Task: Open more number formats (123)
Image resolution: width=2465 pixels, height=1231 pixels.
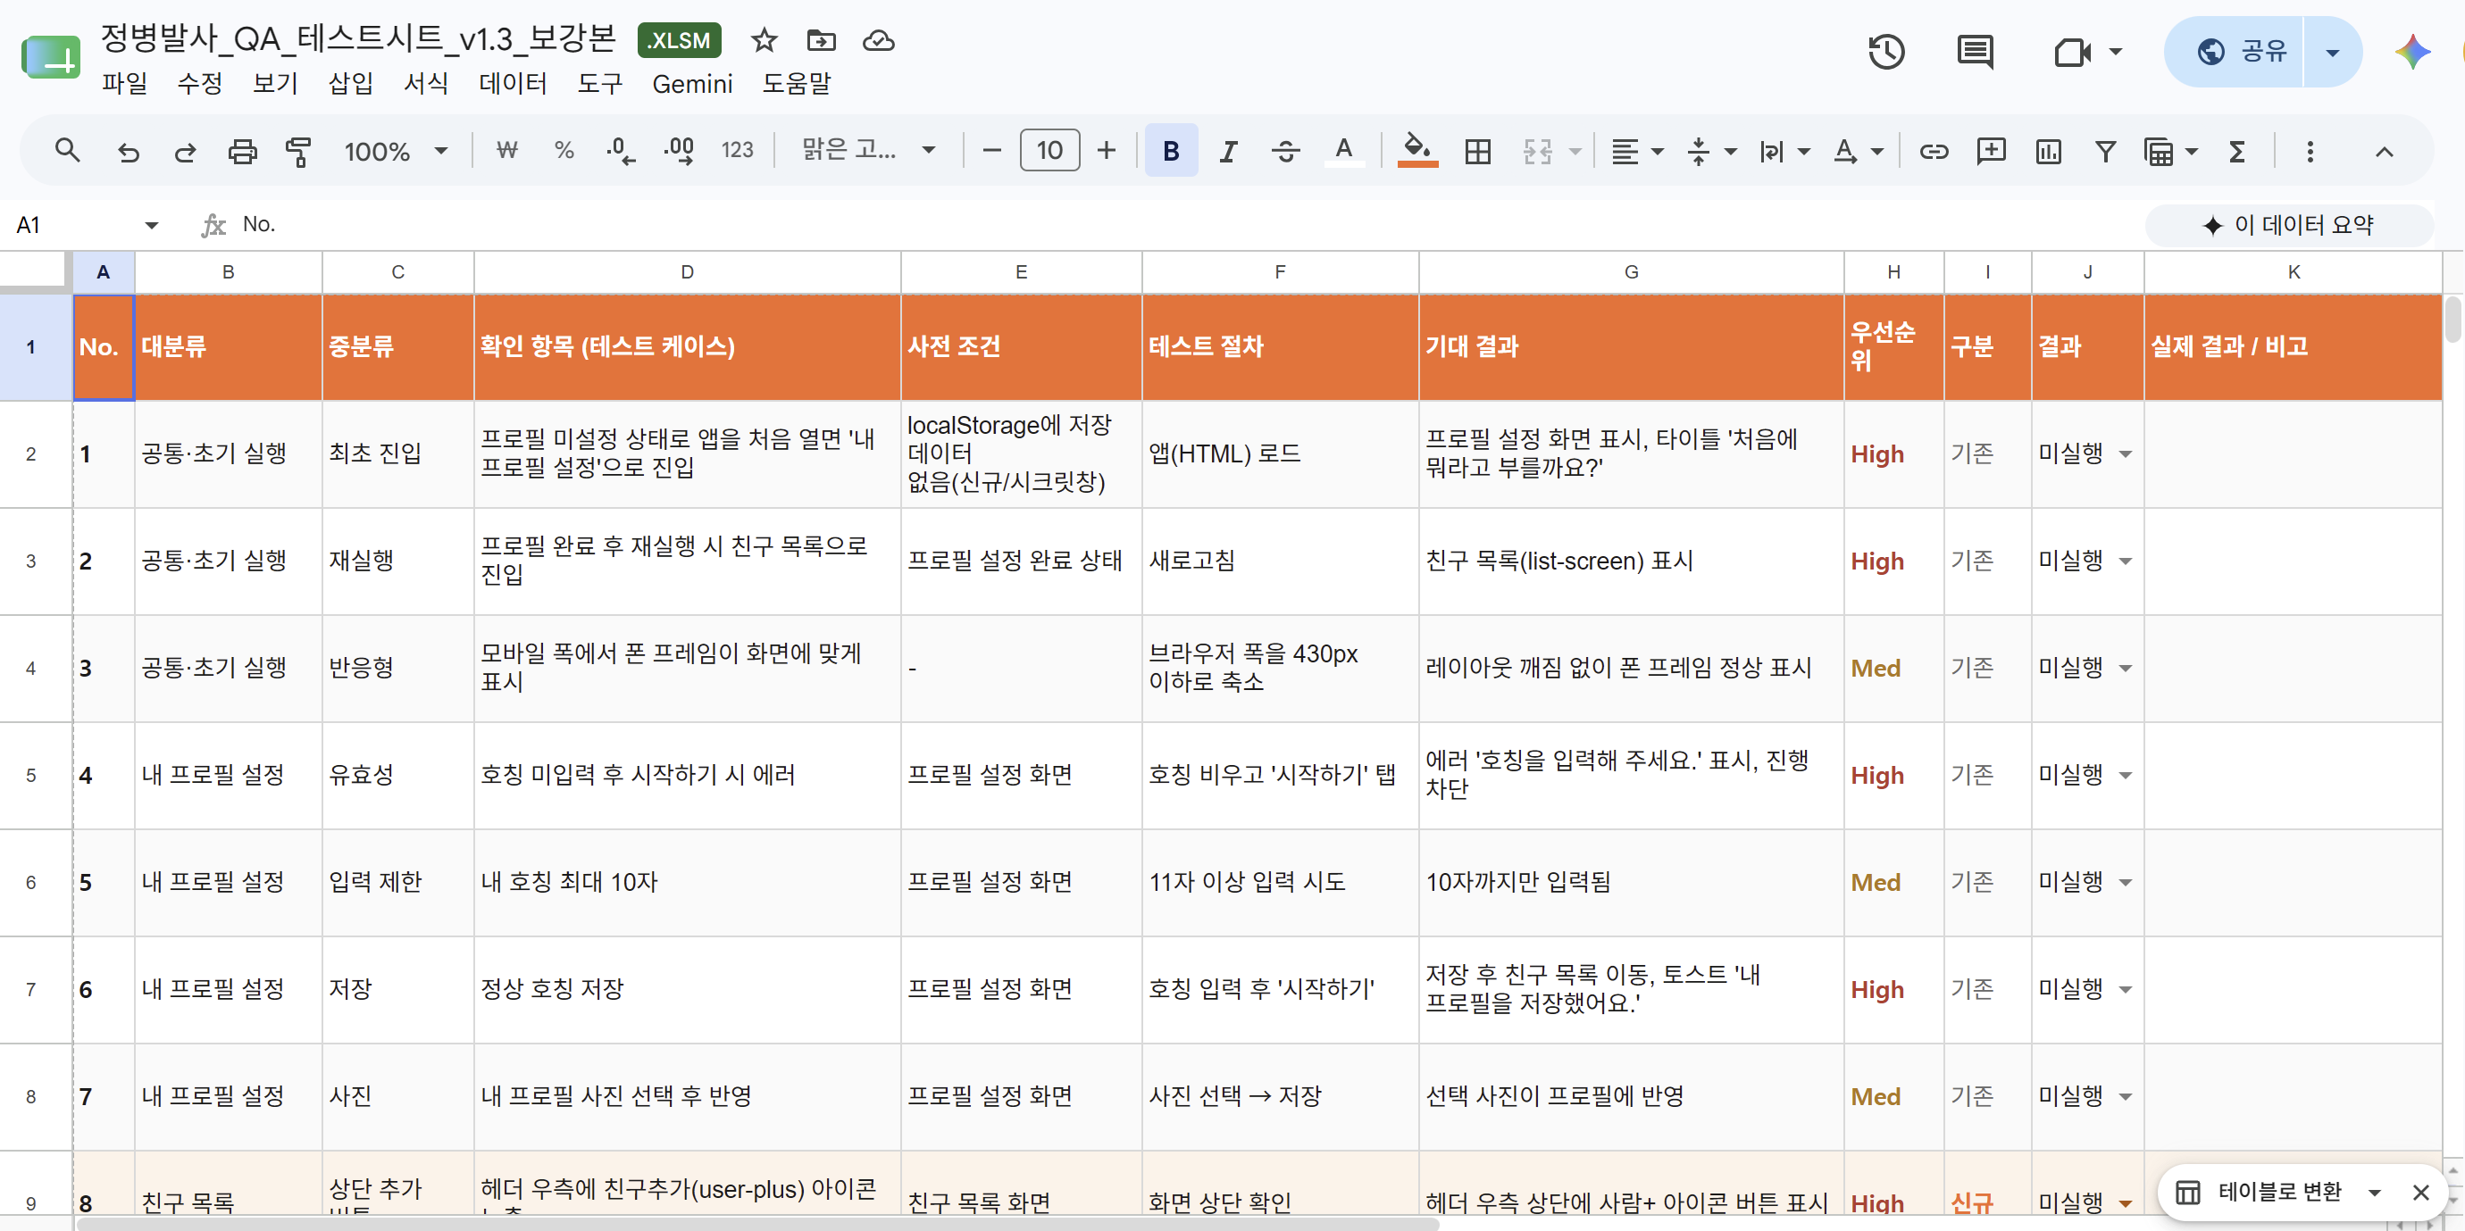Action: click(x=737, y=150)
